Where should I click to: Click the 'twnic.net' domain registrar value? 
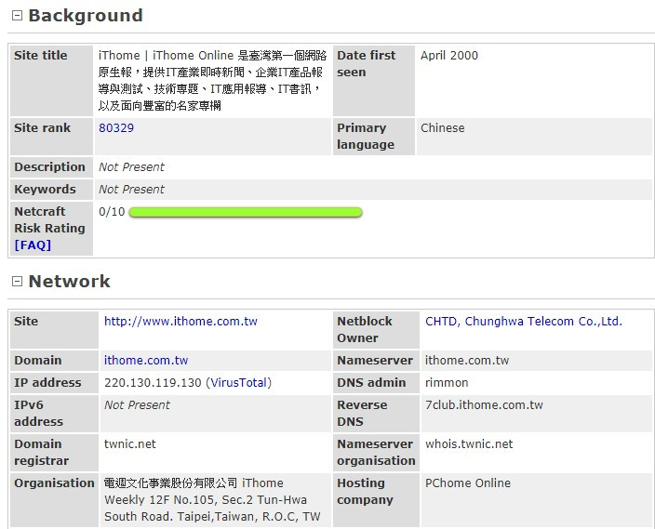tap(130, 443)
